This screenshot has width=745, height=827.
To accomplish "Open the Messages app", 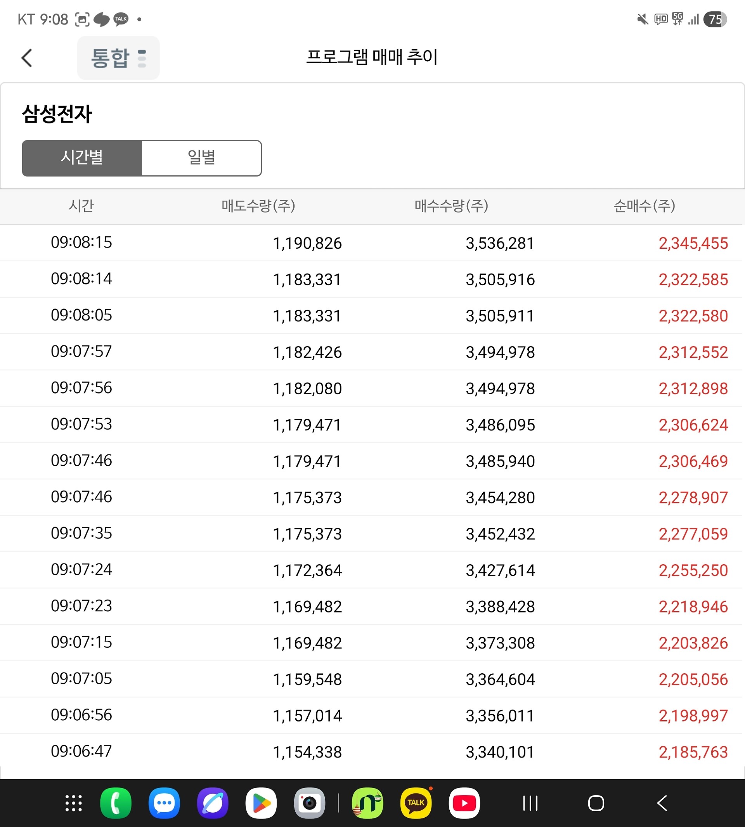I will [164, 803].
